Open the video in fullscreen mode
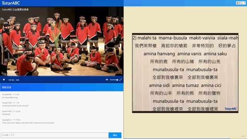The width and height of the screenshot is (247, 139). tap(120, 80)
